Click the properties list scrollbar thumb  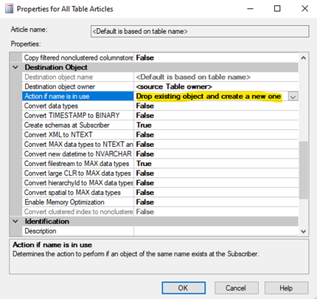(304, 170)
